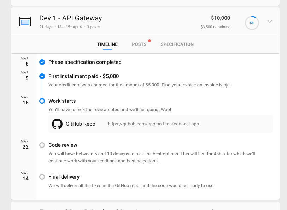This screenshot has width=287, height=210.
Task: Click the Phase specification completed heading
Action: click(85, 62)
